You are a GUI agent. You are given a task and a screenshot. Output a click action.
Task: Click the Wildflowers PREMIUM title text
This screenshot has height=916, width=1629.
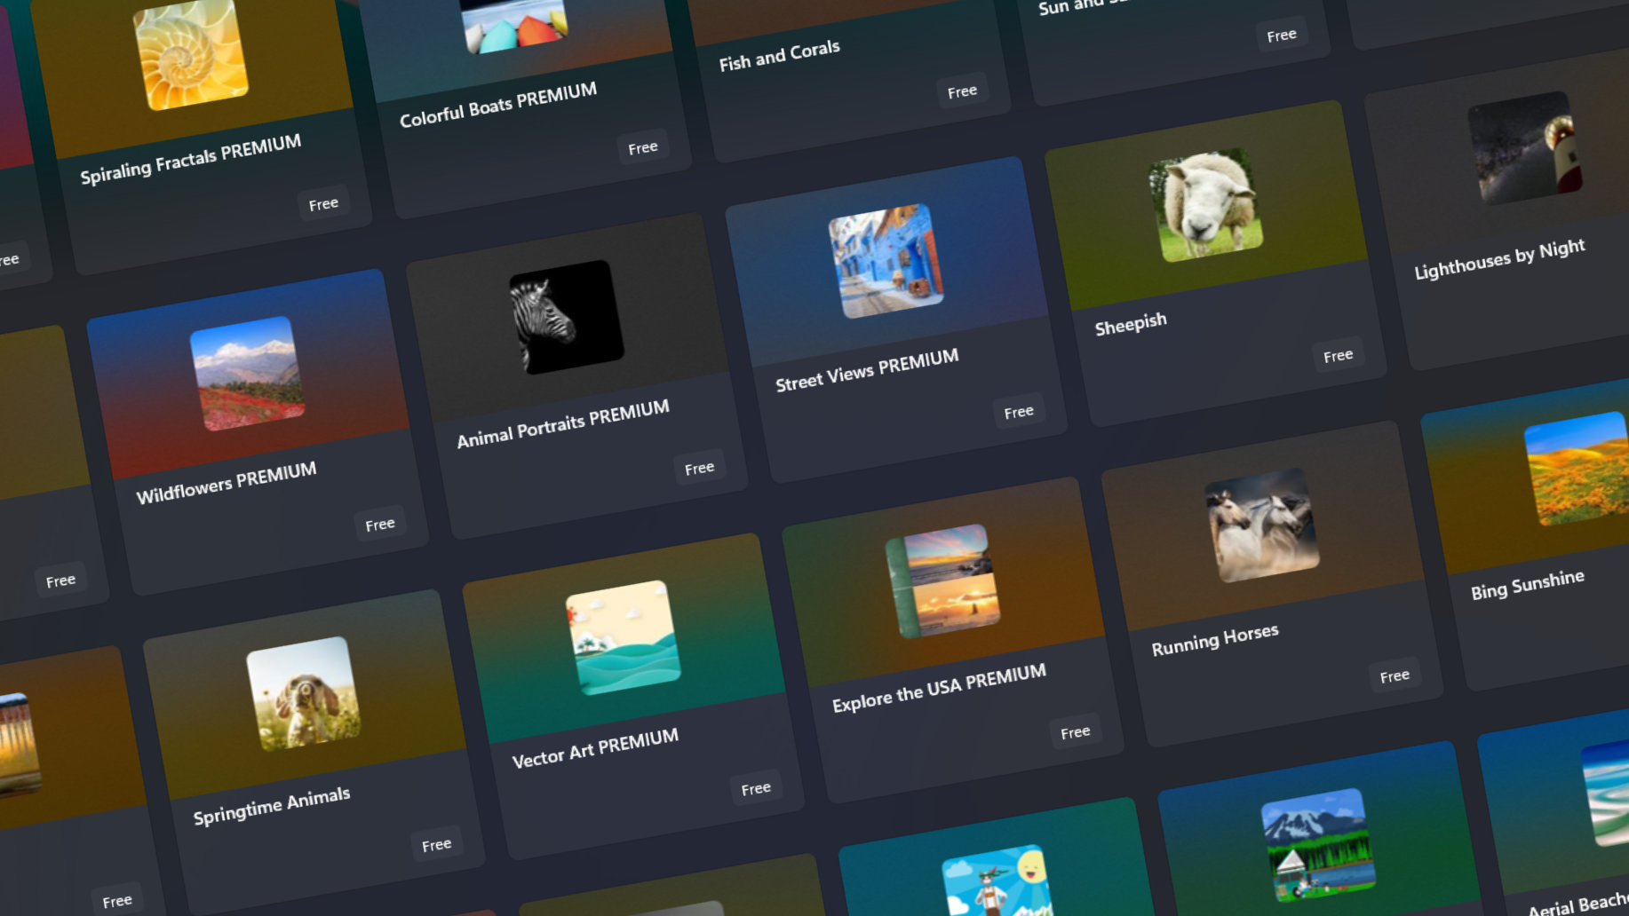(227, 470)
